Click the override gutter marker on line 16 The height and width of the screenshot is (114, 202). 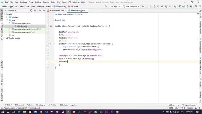pos(50,44)
